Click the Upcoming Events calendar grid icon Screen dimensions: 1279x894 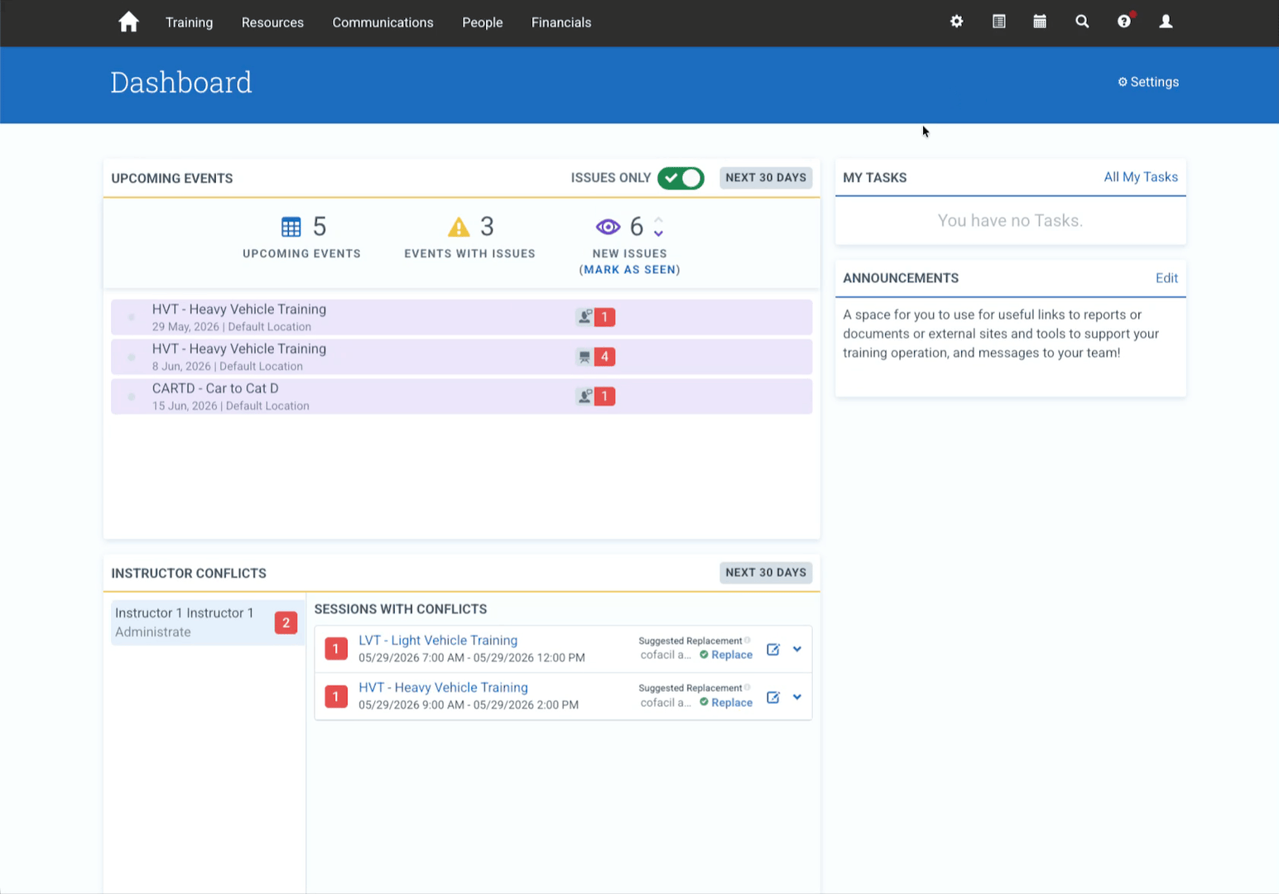pos(291,227)
